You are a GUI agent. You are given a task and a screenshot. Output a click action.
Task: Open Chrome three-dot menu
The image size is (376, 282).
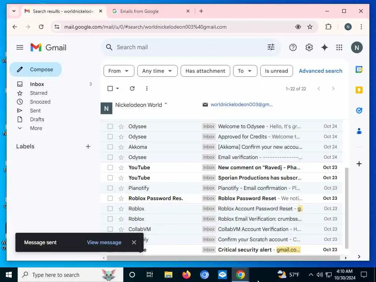[361, 27]
